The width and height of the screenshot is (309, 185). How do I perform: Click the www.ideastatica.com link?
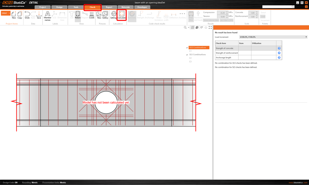[x=298, y=182]
